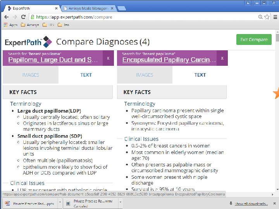Click Show all downloads link
This screenshot has height=209, width=279.
point(251,204)
